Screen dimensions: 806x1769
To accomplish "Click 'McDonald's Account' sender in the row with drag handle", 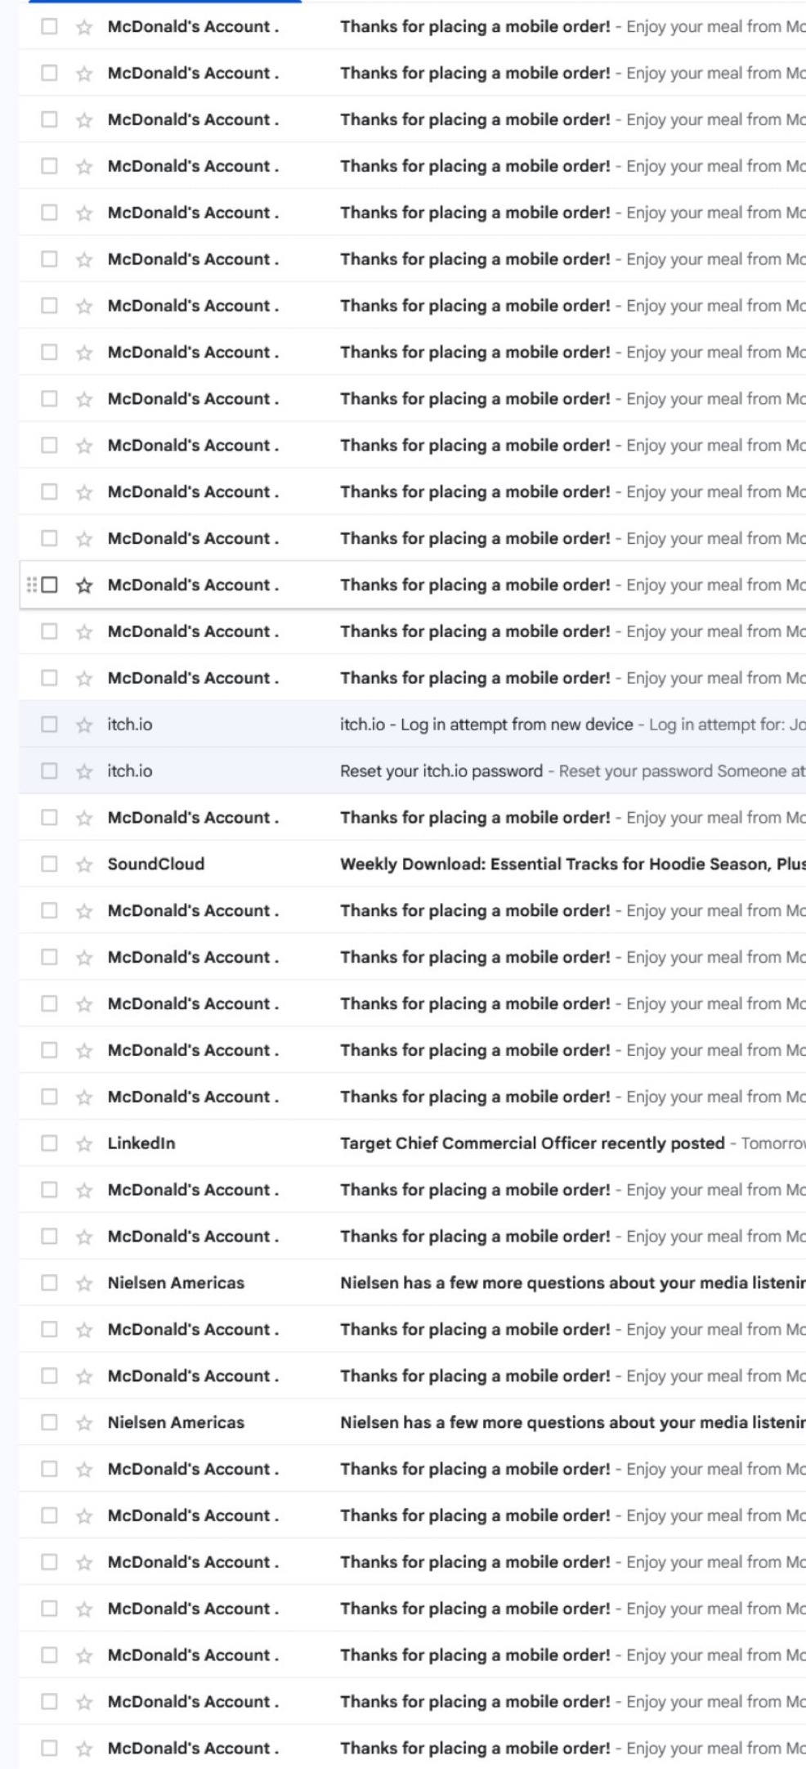I will point(193,585).
